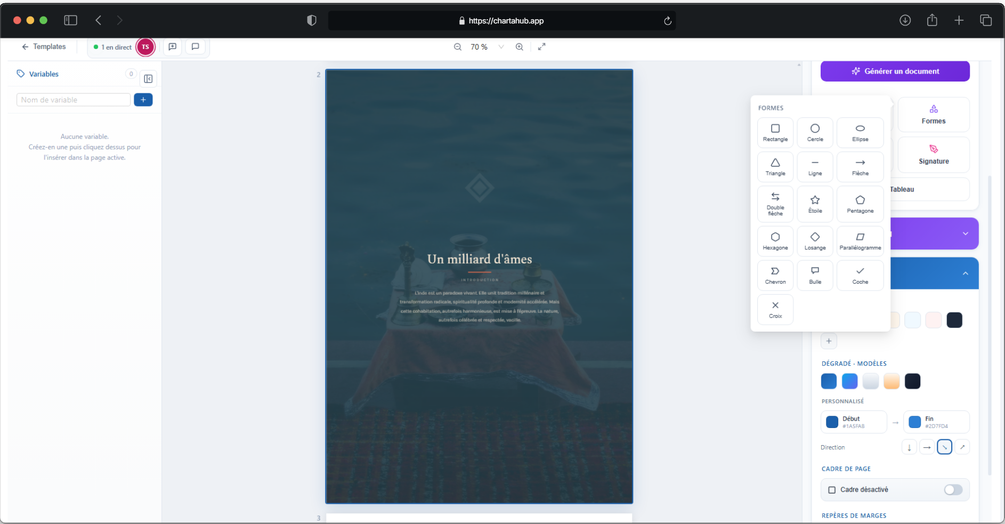Insert a Ligne shape
This screenshot has width=1005, height=524.
click(x=815, y=167)
